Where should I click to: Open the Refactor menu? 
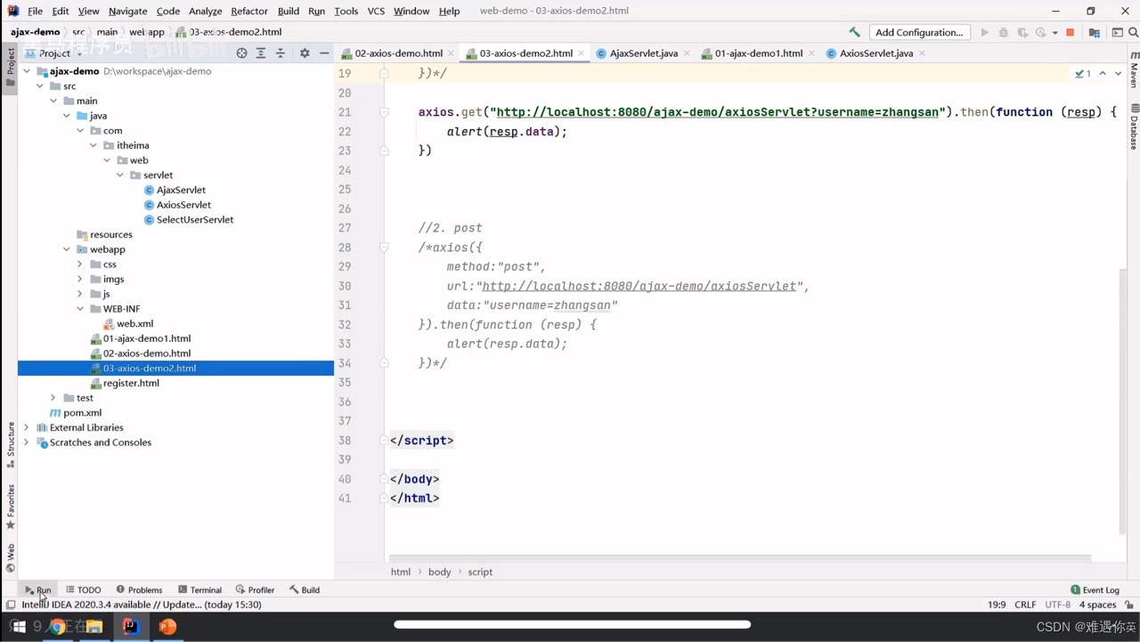pyautogui.click(x=249, y=11)
